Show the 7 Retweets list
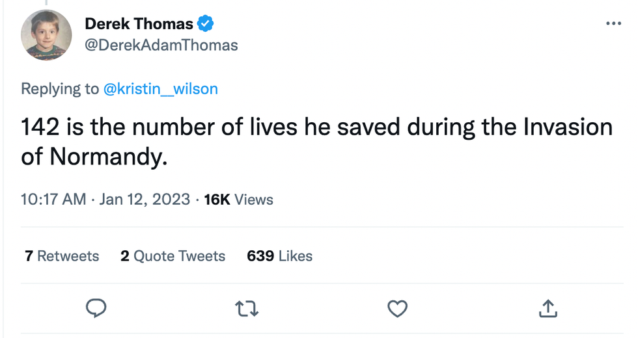638x338 pixels. point(62,256)
